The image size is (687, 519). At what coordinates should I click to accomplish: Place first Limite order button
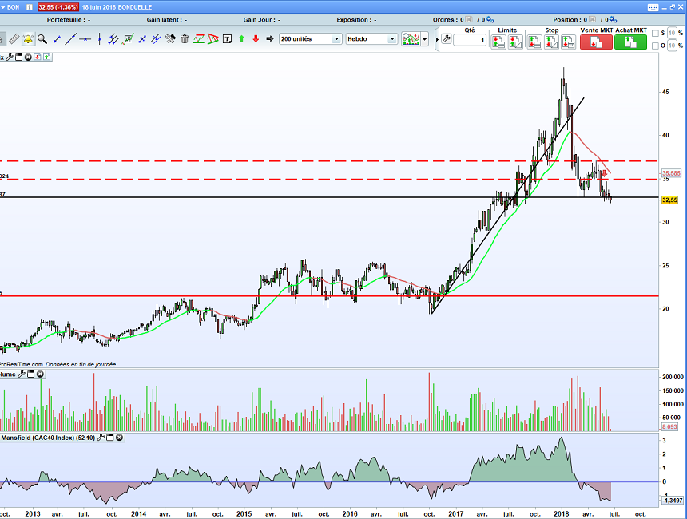coord(498,42)
